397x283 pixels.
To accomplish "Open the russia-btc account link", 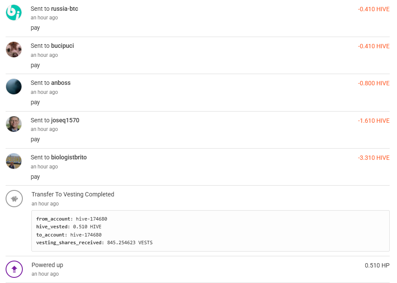I will pyautogui.click(x=65, y=9).
